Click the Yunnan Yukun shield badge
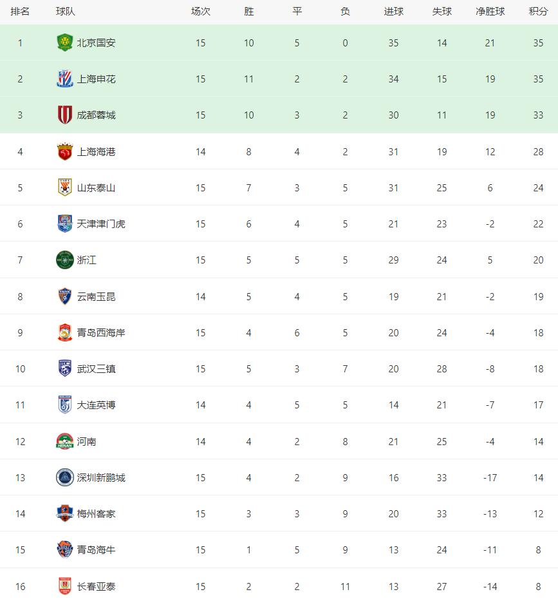Screen dimensions: 558x601 [x=65, y=296]
